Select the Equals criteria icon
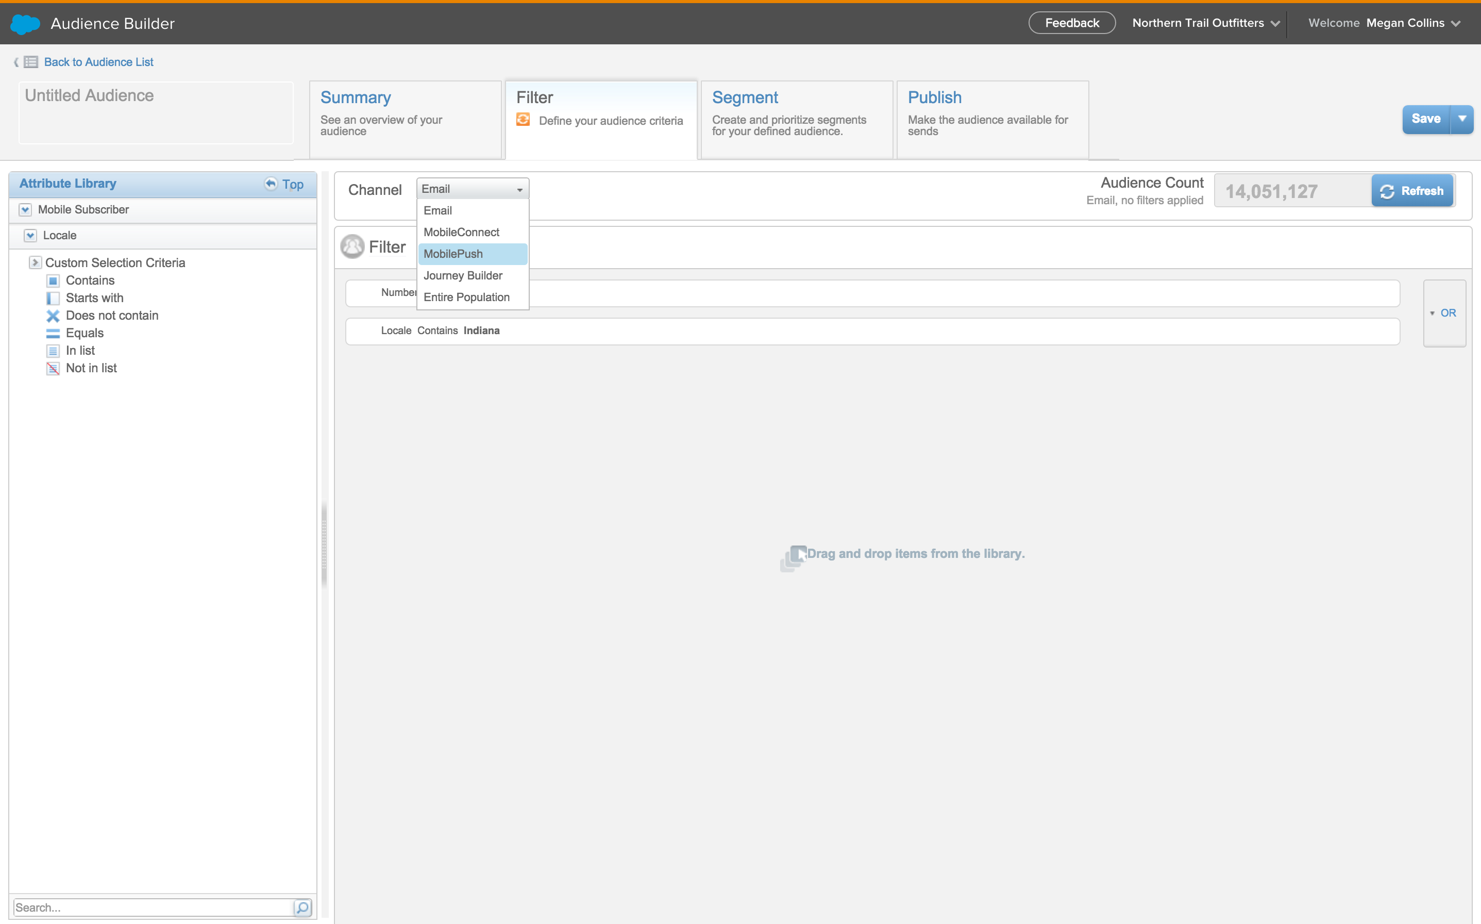Screen dimensions: 1481x924 (54, 333)
